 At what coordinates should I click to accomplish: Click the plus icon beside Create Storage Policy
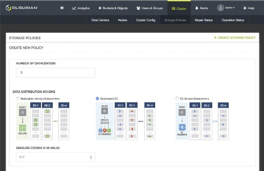[x=215, y=38]
